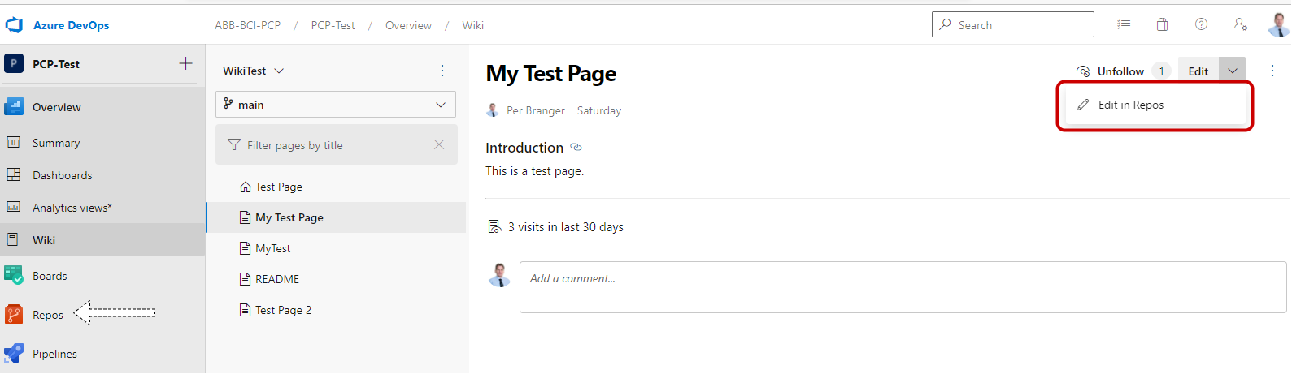Click the page visits icon
Viewport: 1292px width, 374px height.
click(x=494, y=226)
